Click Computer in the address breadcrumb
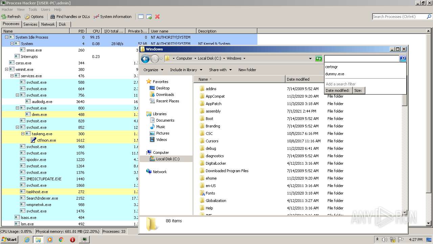Screen dimensions: 433x244 (184, 58)
